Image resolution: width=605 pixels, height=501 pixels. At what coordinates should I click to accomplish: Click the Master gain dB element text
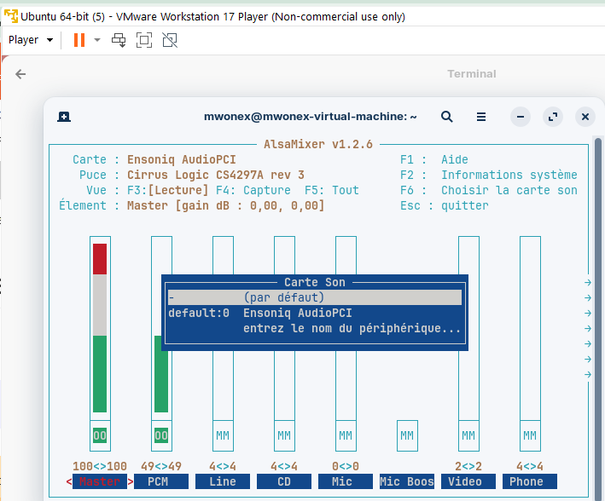pyautogui.click(x=226, y=205)
